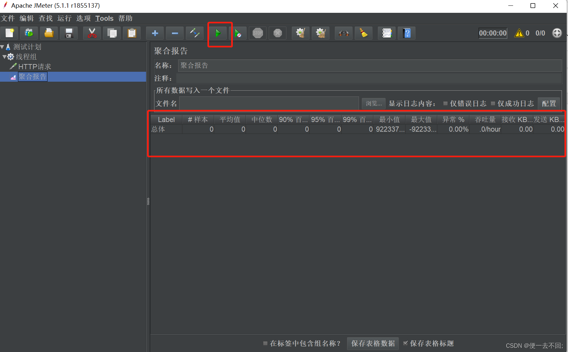Open the 查找 menu
The height and width of the screenshot is (352, 568).
point(46,18)
